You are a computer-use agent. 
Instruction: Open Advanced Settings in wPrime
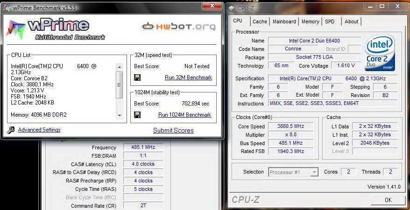pyautogui.click(x=39, y=130)
